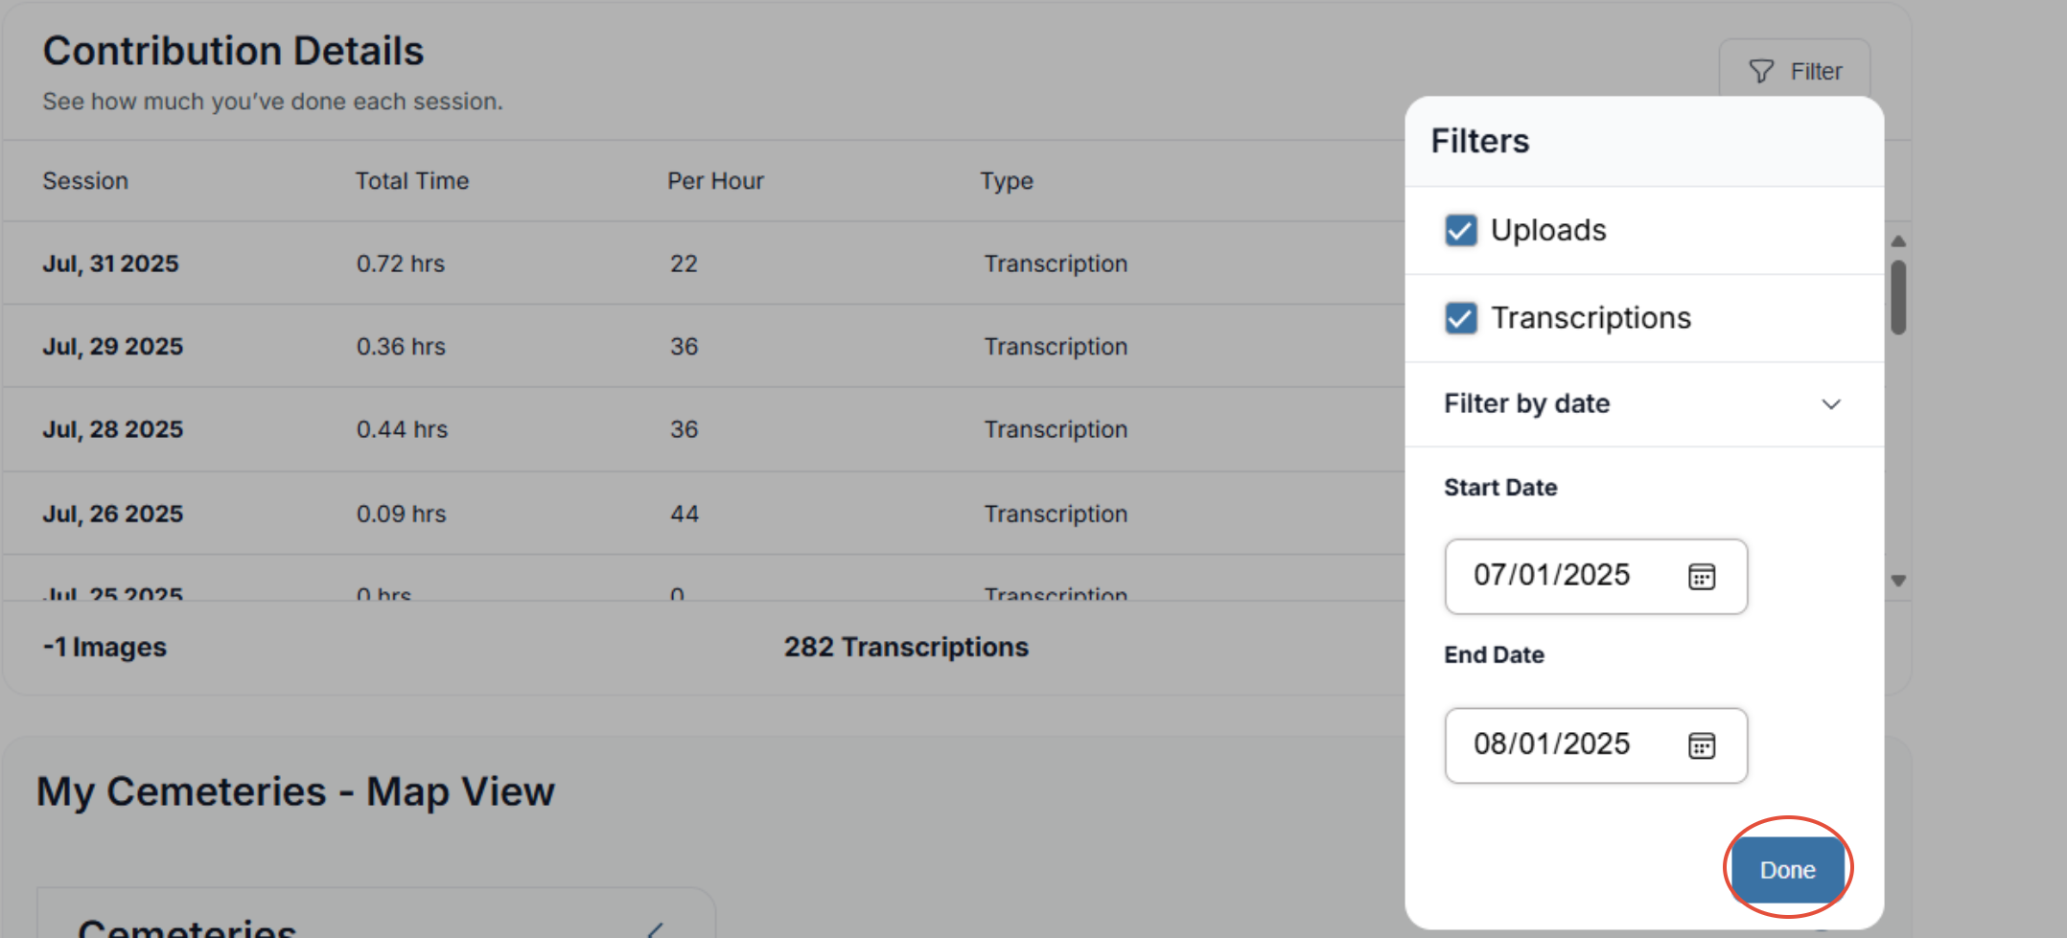Click the Filter by date label
Screen dimensions: 2067x938
tap(1526, 403)
